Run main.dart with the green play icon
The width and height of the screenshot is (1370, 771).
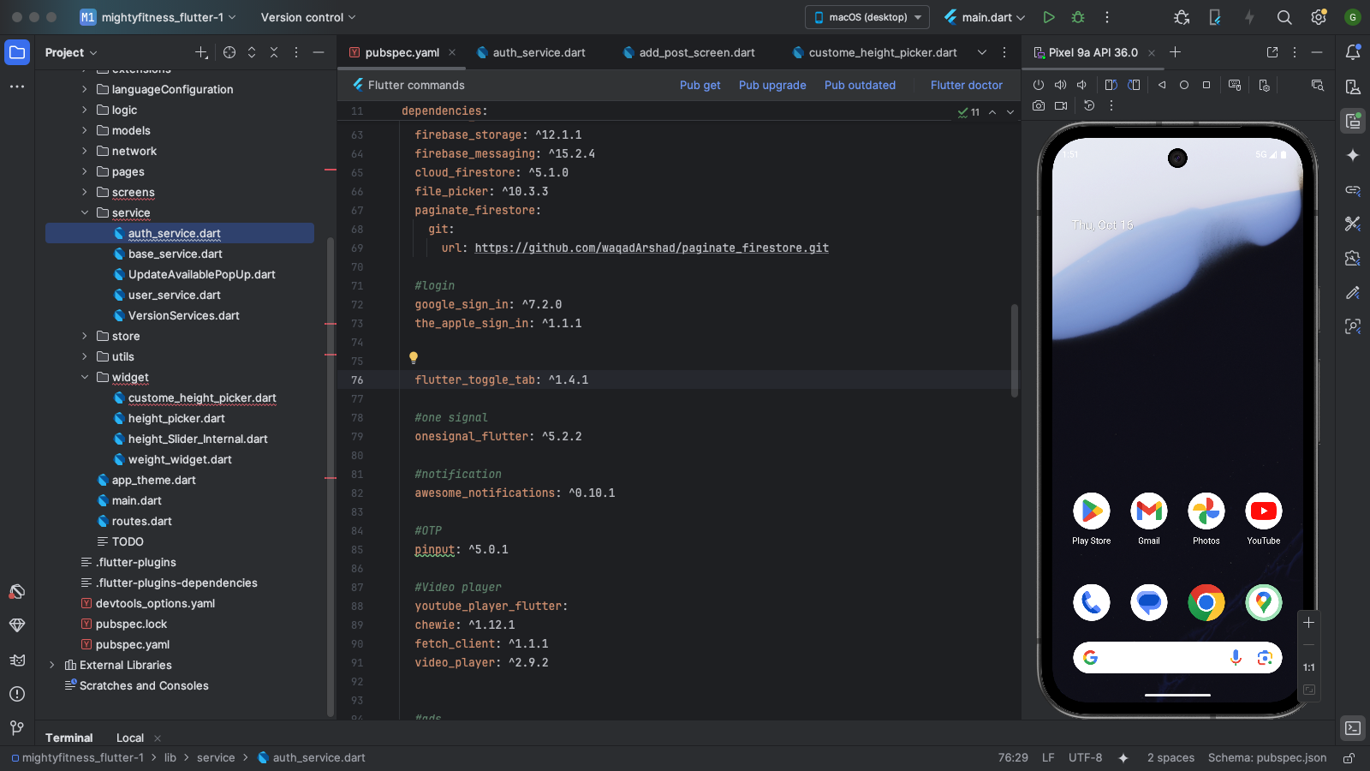coord(1049,17)
